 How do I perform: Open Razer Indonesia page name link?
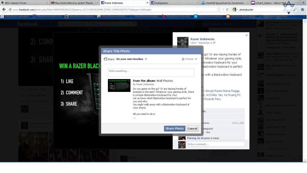coord(202,39)
